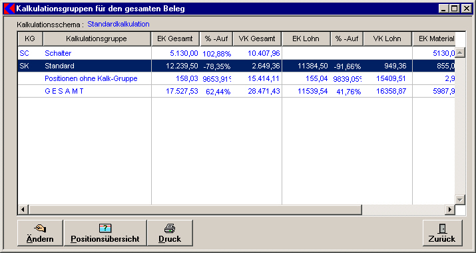The height and width of the screenshot is (253, 476).
Task: Click the total percentage 62,44%
Action: click(x=218, y=92)
